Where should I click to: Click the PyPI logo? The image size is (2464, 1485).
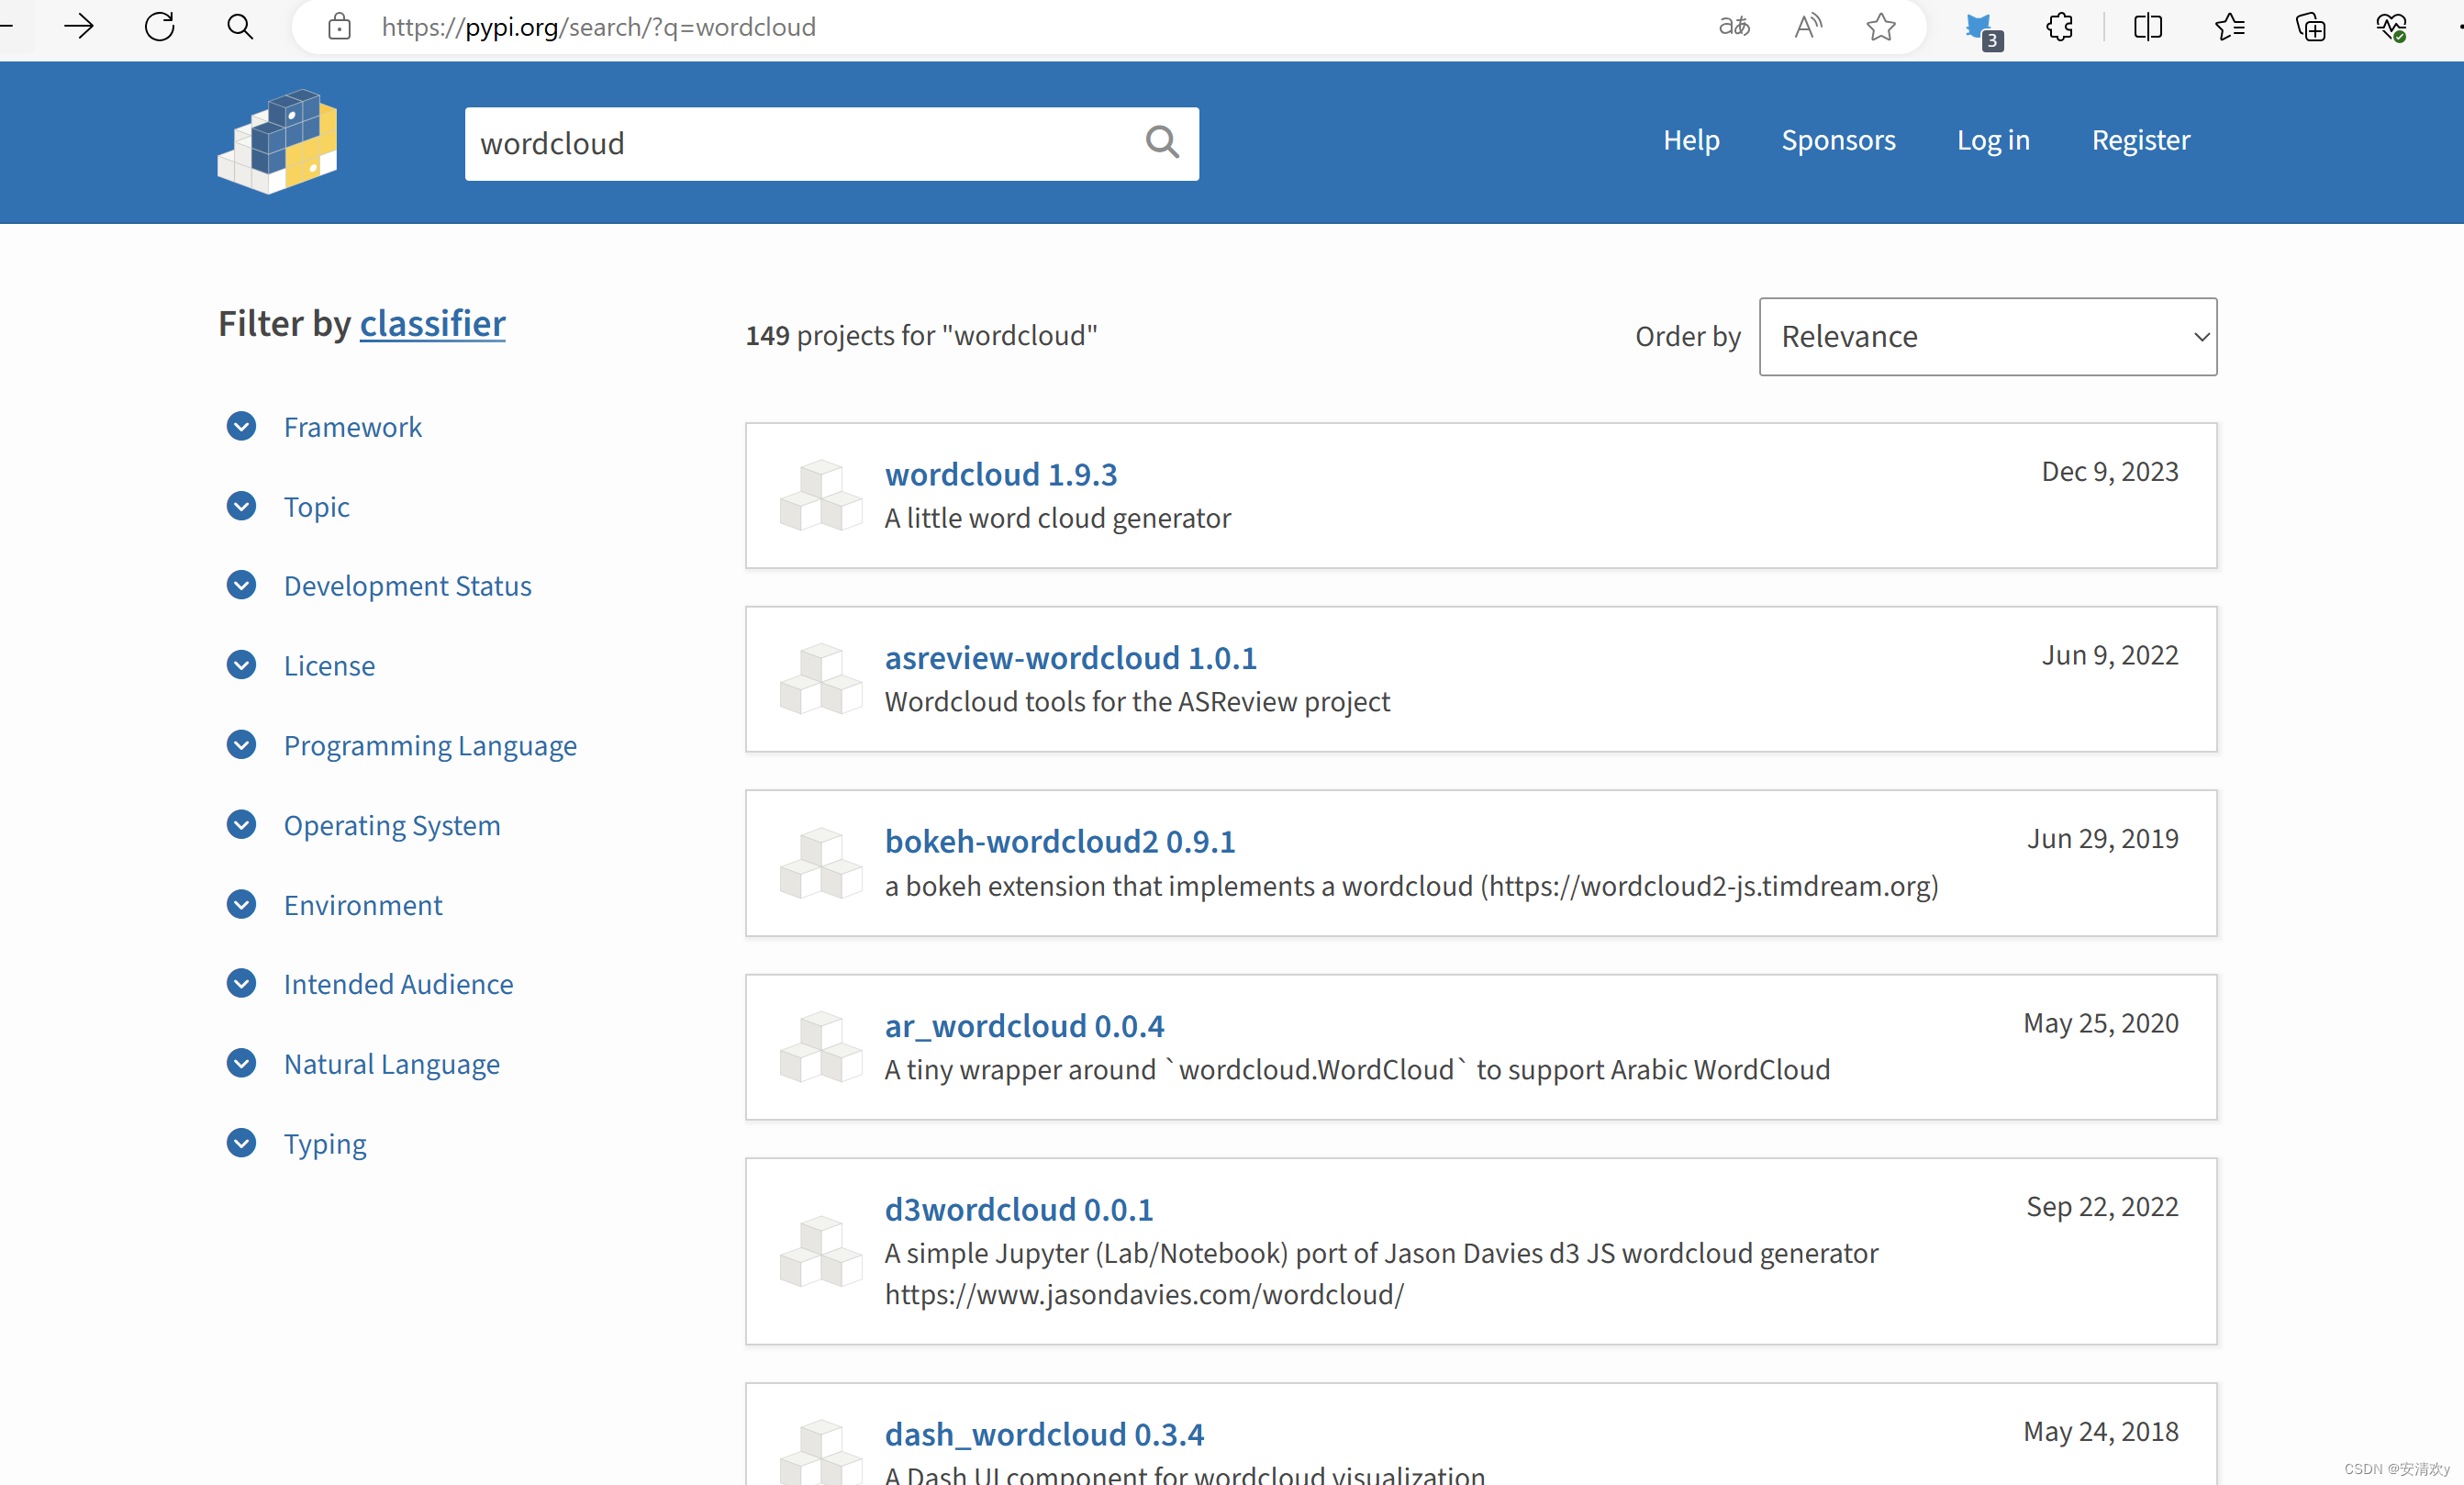[x=278, y=142]
